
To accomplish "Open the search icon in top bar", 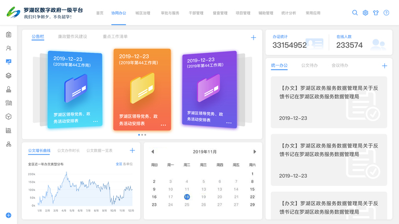I will coord(355,12).
